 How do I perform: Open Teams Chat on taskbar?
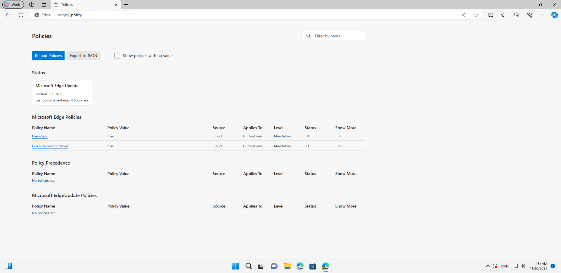tap(274, 266)
